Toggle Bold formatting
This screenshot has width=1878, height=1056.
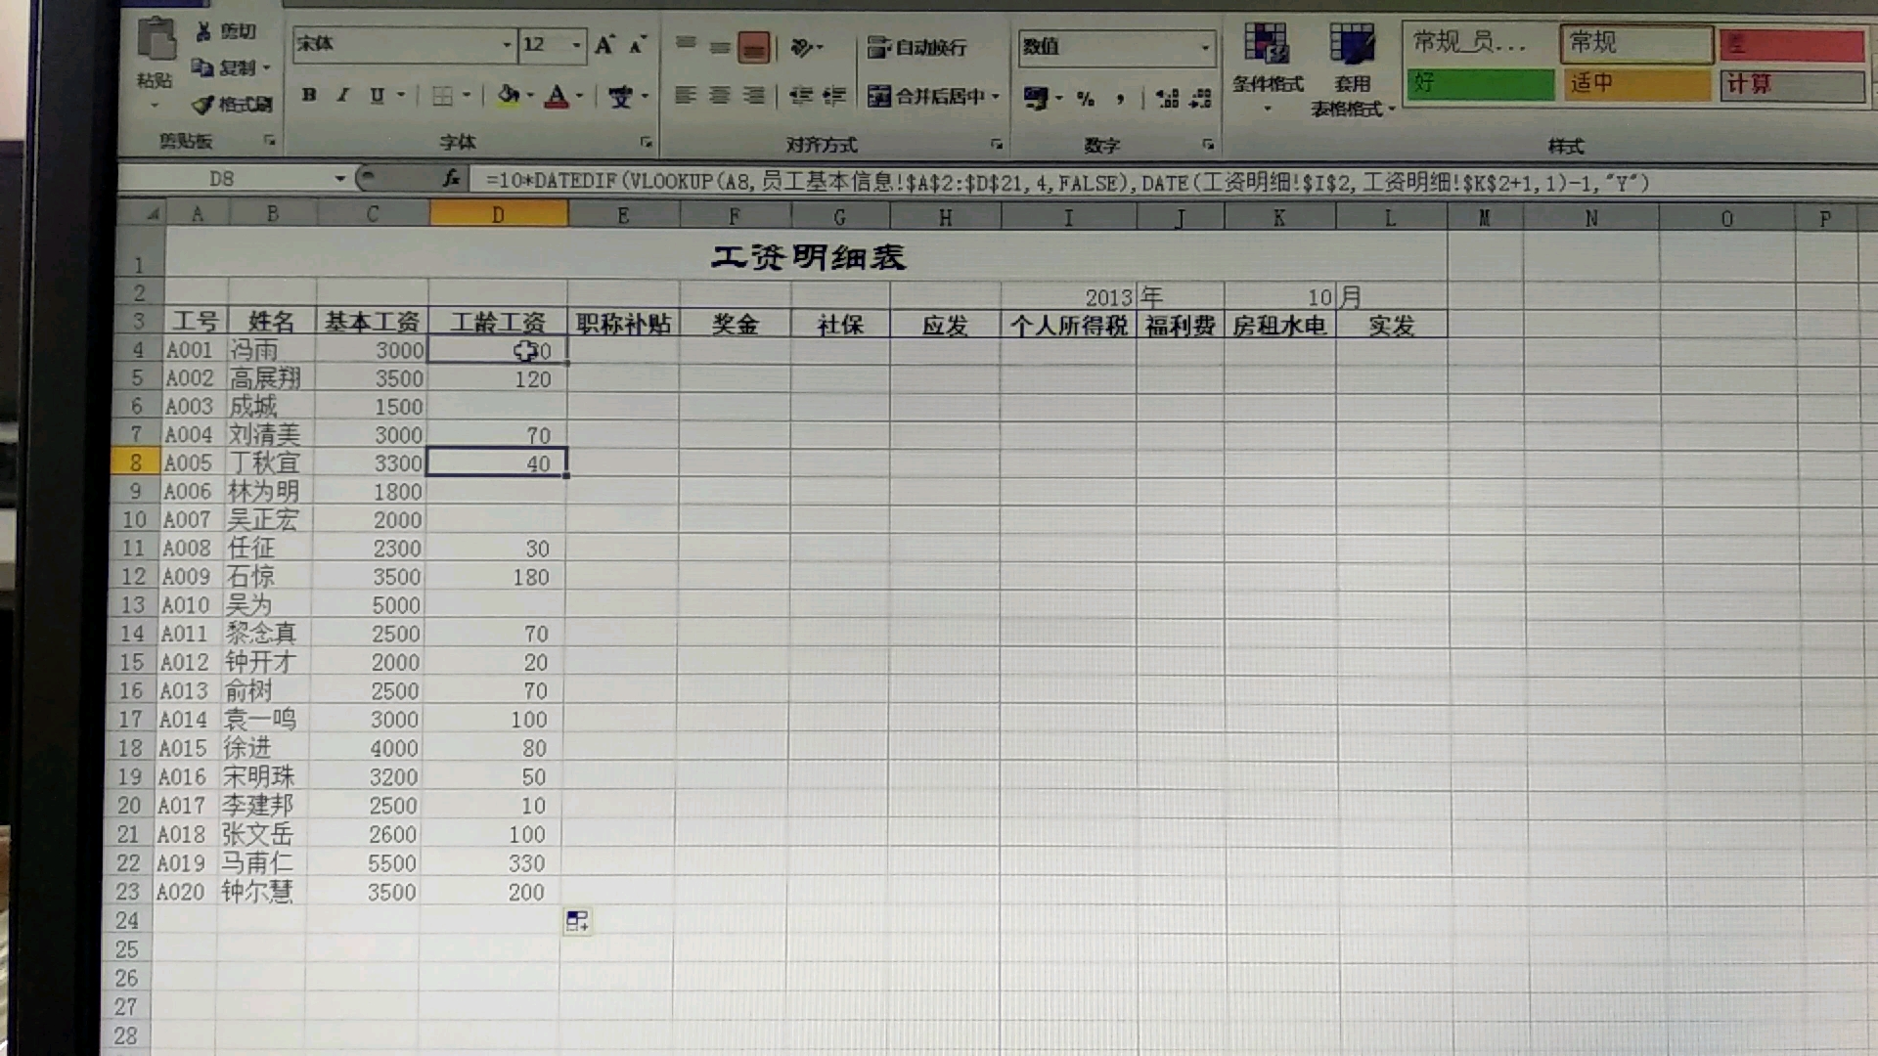[309, 95]
